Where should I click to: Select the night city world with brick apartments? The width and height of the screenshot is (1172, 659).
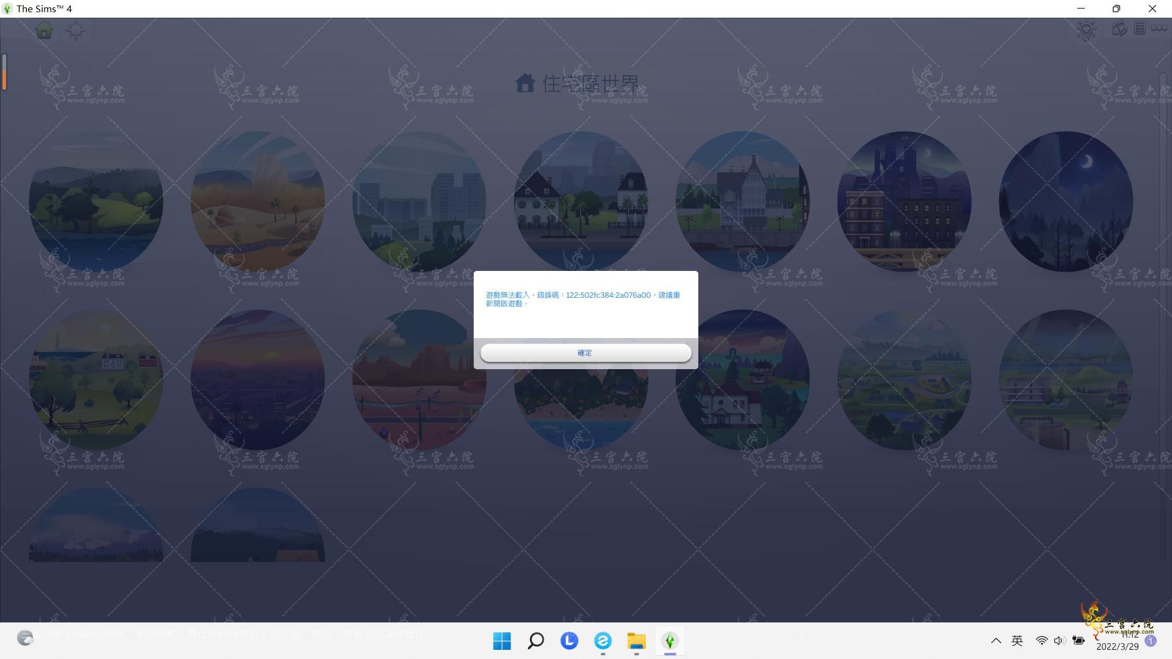tap(904, 201)
